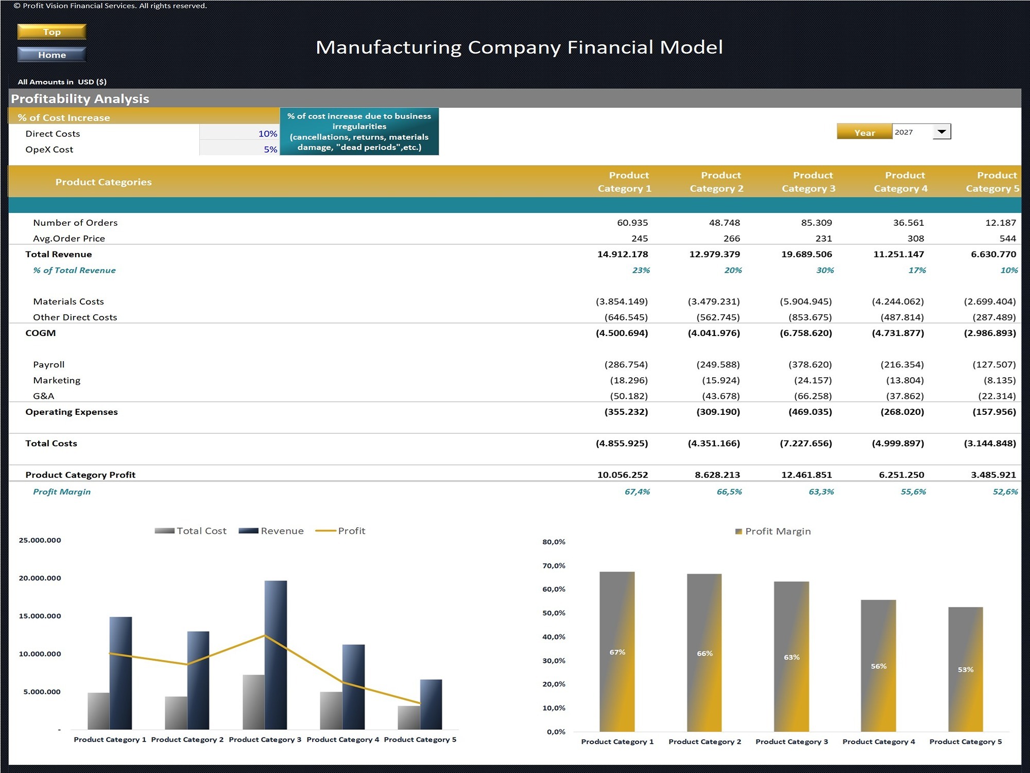Screen dimensions: 1030x773
Task: Click the All Amounts in USD label
Action: point(62,81)
